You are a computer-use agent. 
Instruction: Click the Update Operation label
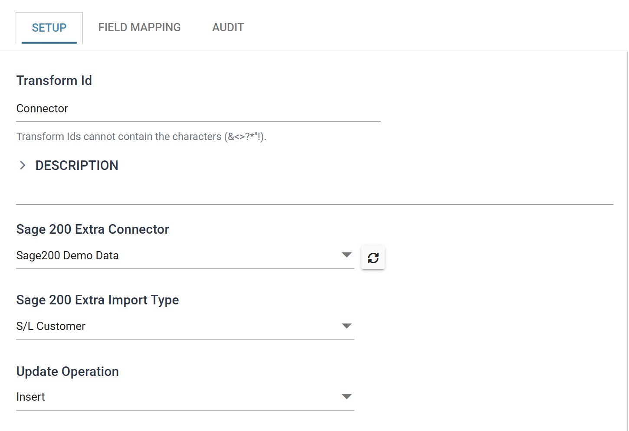point(68,372)
